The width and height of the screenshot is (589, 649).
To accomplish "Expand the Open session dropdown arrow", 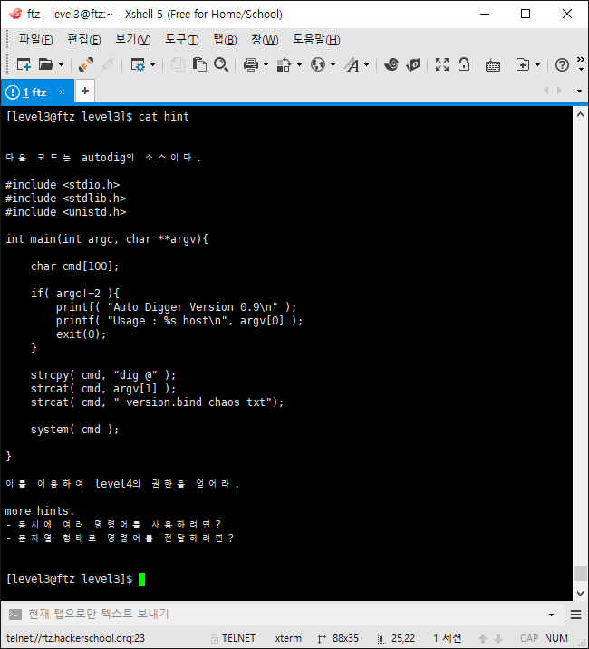I will click(x=62, y=65).
